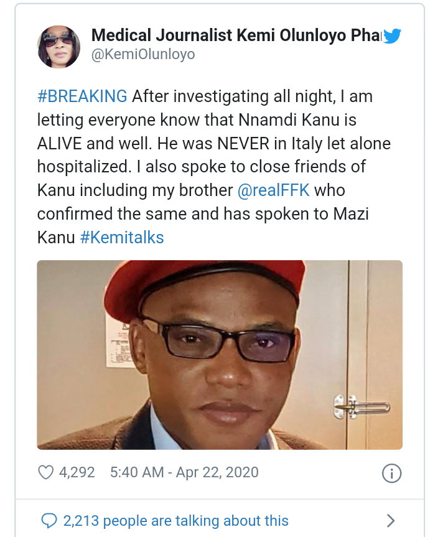The width and height of the screenshot is (448, 537).
Task: Like the tweet with the heart icon
Action: 46,473
